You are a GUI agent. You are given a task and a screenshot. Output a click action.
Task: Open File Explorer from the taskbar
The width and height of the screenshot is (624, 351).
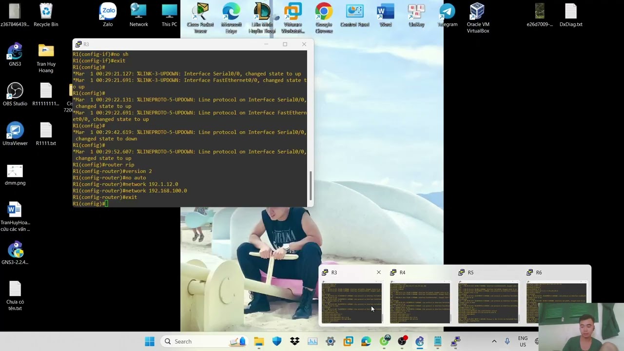click(259, 341)
